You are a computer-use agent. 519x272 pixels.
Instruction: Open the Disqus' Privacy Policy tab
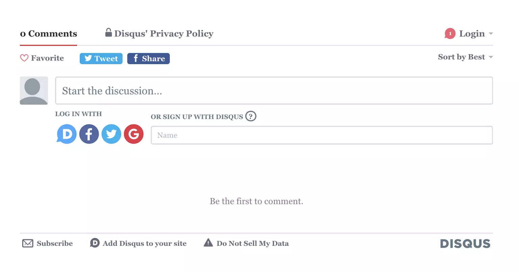point(159,34)
